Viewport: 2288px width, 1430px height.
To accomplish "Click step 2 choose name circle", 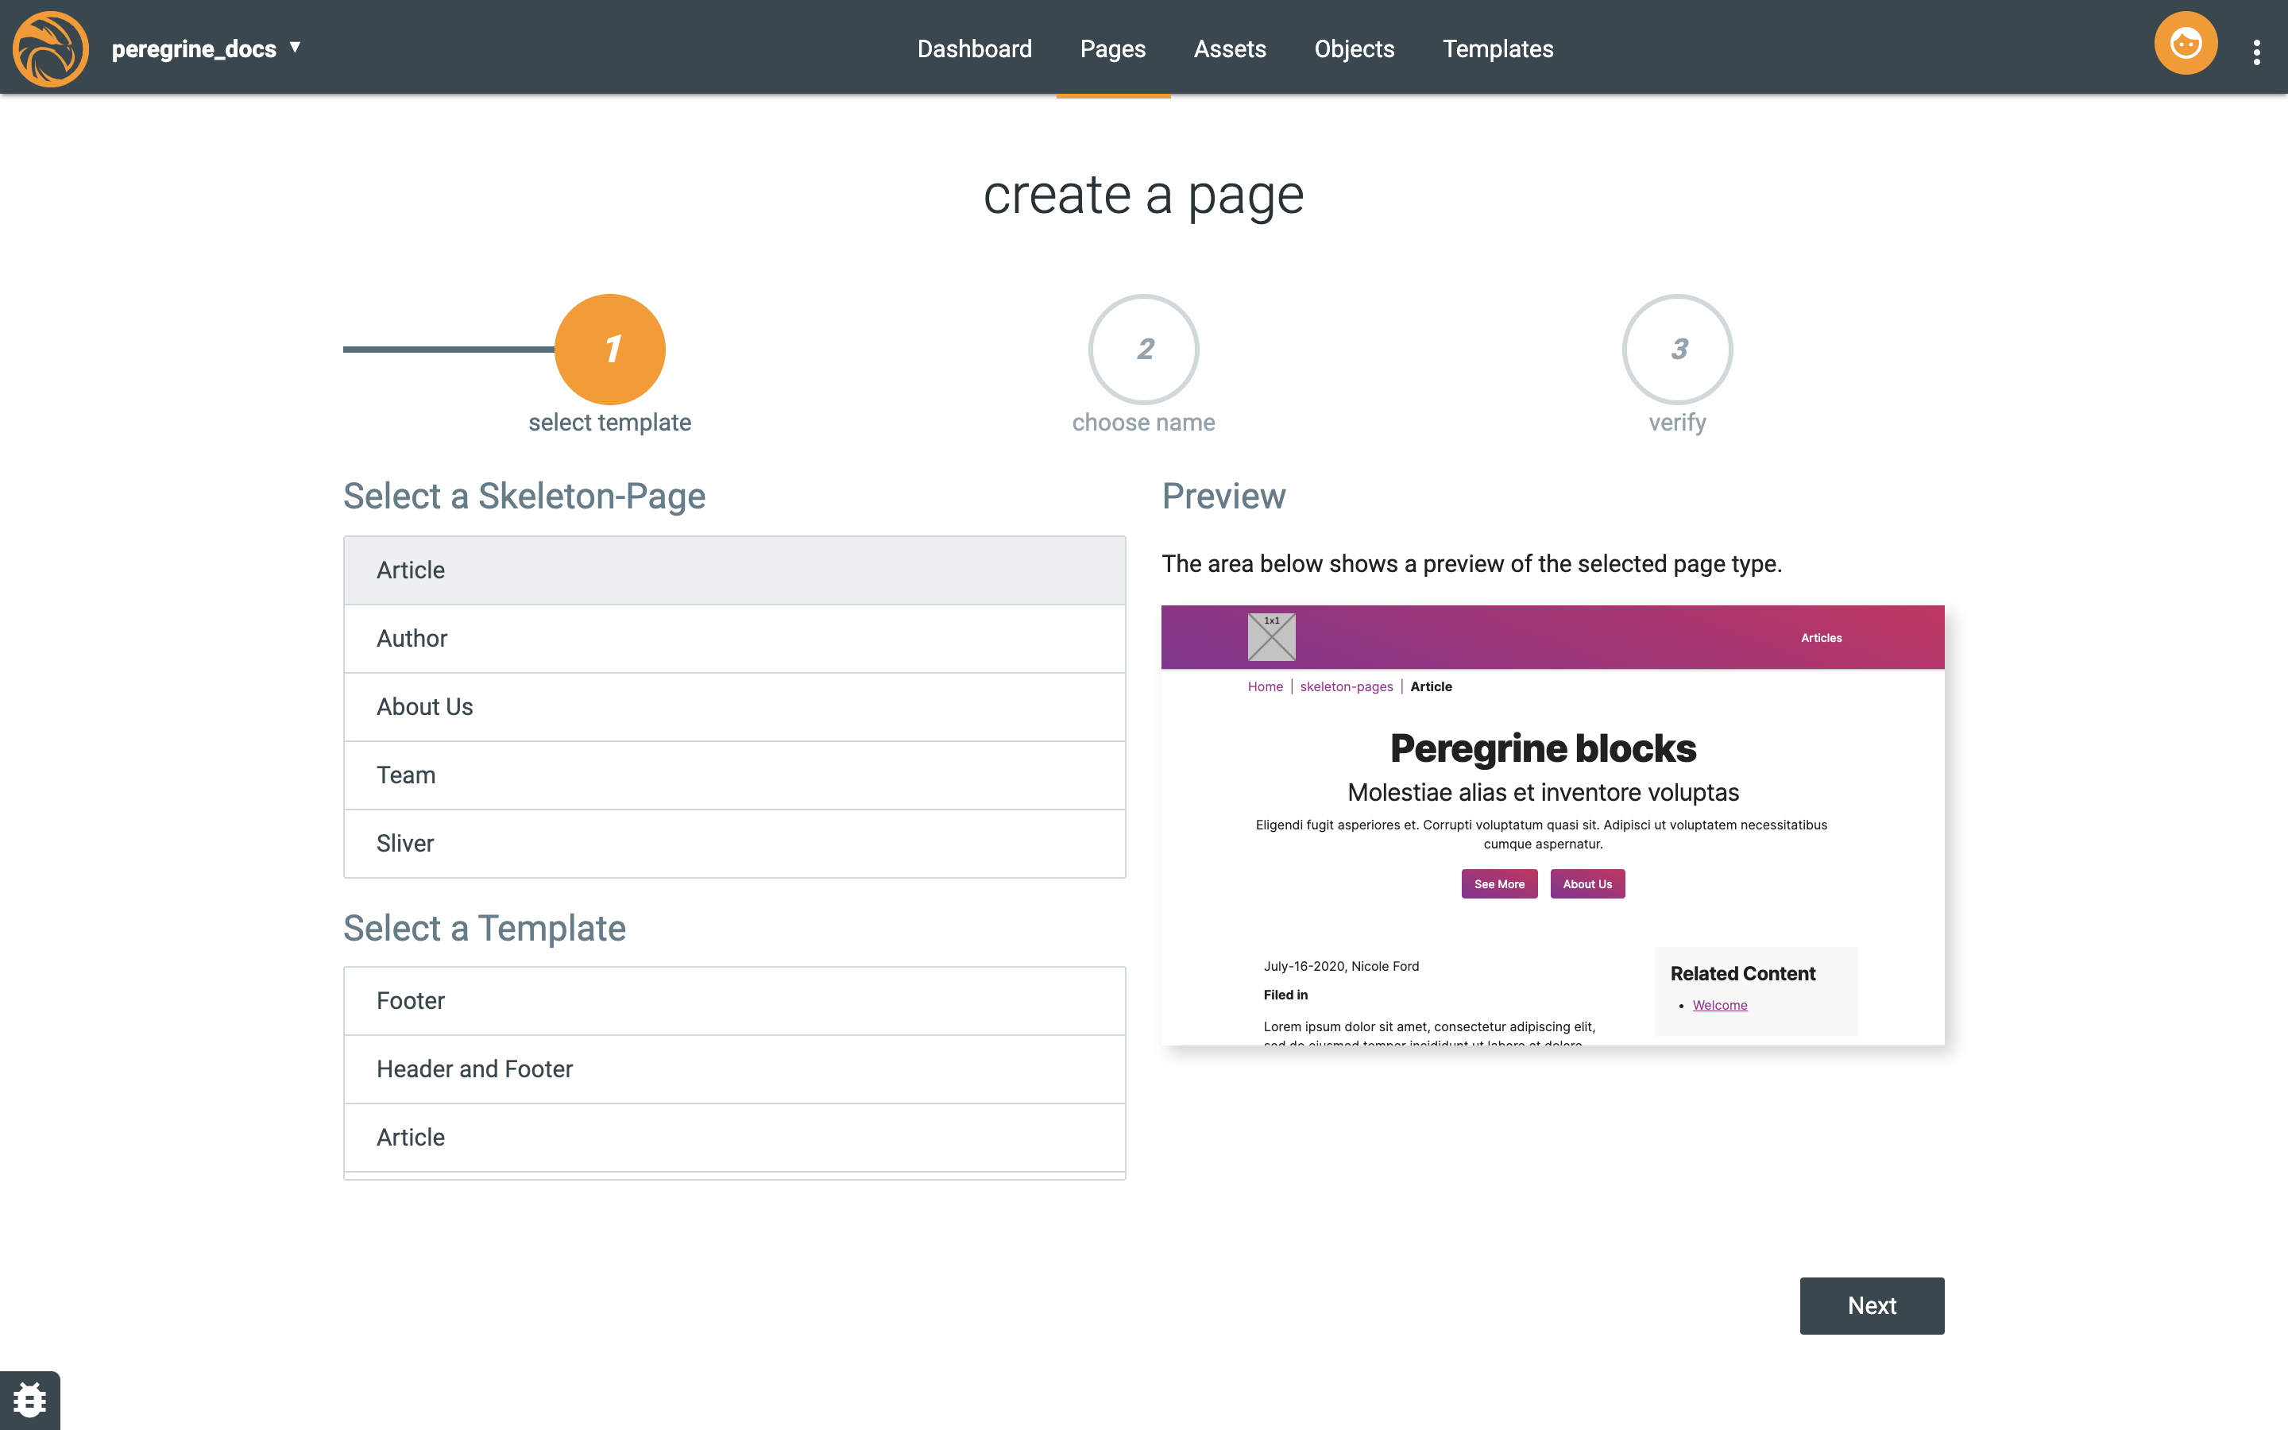I will coord(1143,350).
